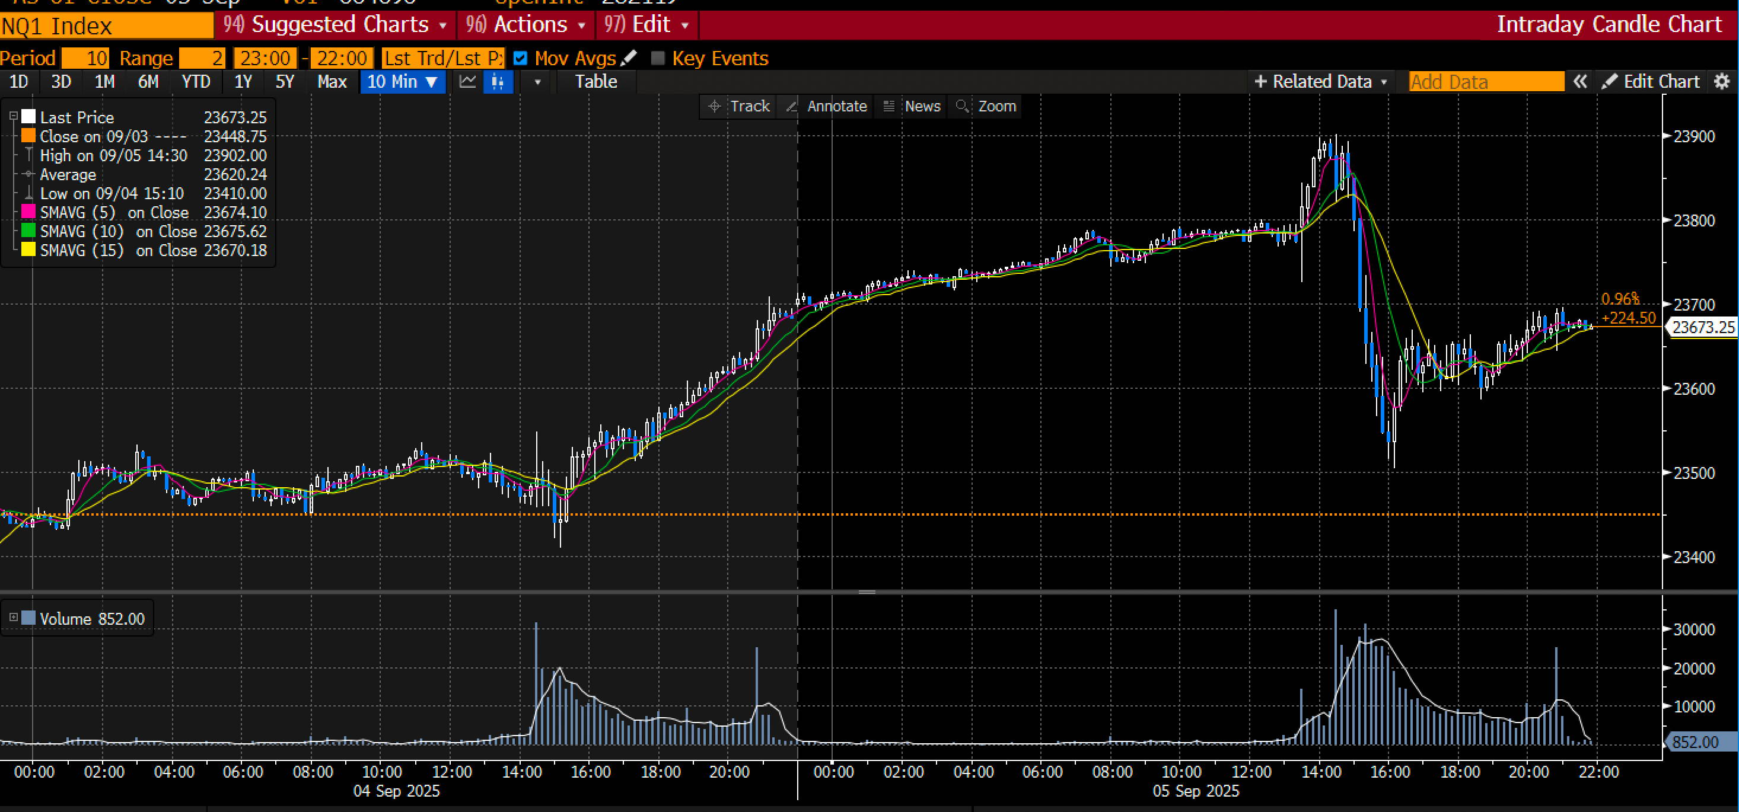This screenshot has width=1739, height=812.
Task: Open the Suggested Charts menu
Action: click(340, 25)
